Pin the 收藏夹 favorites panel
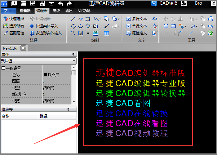 pos(68,109)
